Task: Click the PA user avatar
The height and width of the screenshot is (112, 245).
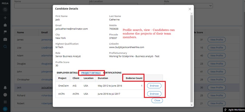Action: (x=5, y=109)
